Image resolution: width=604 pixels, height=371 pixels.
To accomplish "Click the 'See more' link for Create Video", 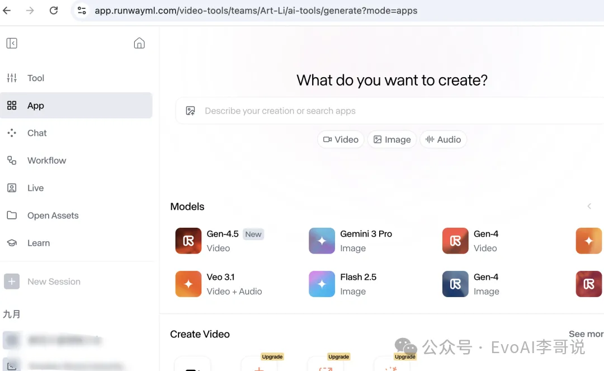I will pos(586,334).
